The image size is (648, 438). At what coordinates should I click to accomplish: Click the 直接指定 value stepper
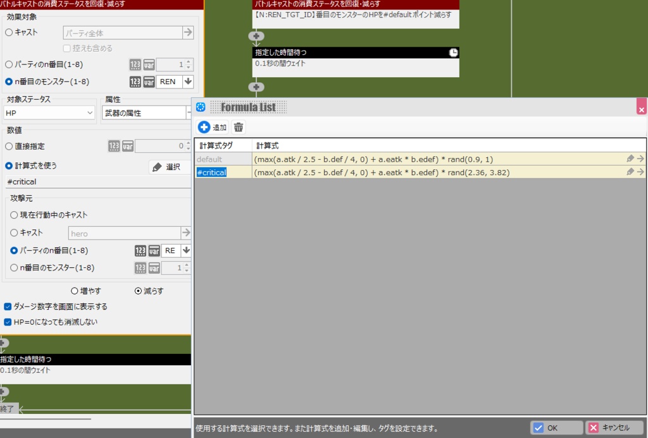click(189, 146)
